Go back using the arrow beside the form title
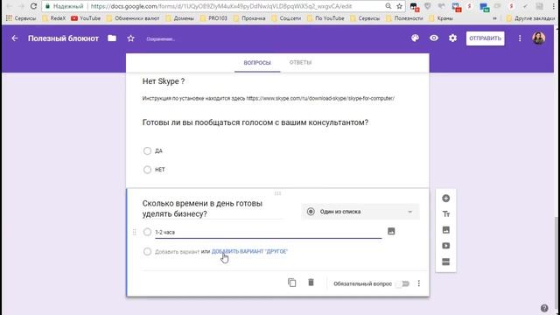Screen dimensions: 560x315 (x=15, y=38)
